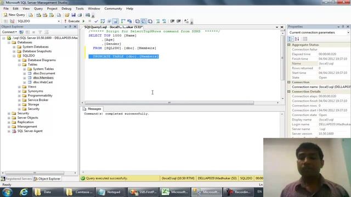This screenshot has width=351, height=197.
Task: Open SQL Server Compact Query
Action: tap(59, 15)
